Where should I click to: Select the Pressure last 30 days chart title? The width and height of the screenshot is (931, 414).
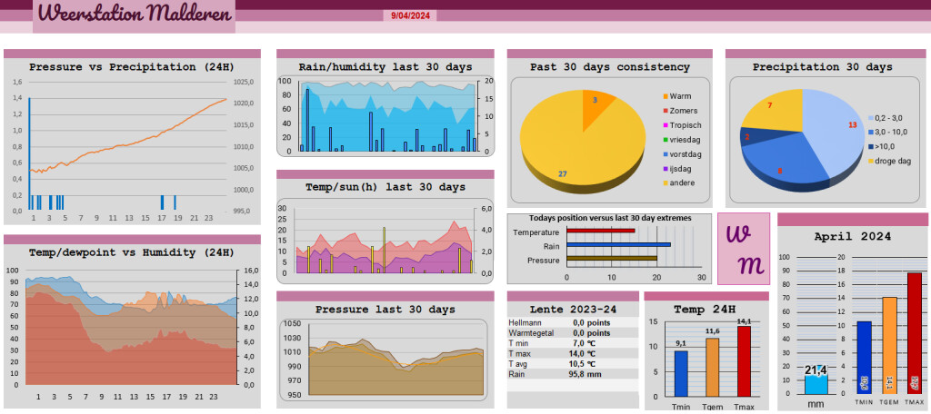[x=385, y=310]
